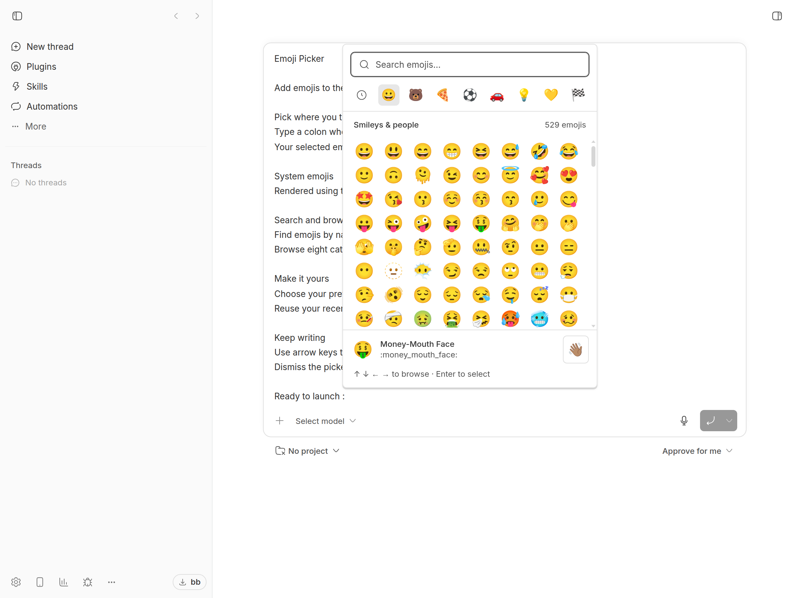Open Automations in the sidebar
The width and height of the screenshot is (797, 598).
(x=45, y=106)
